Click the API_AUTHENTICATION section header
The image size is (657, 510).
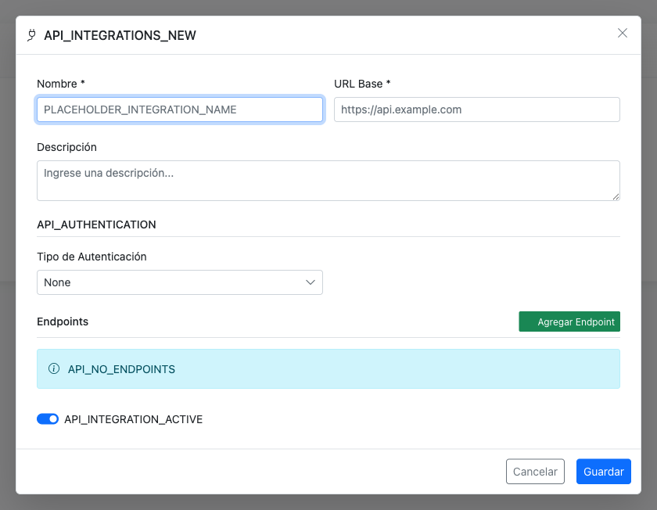[x=96, y=224]
